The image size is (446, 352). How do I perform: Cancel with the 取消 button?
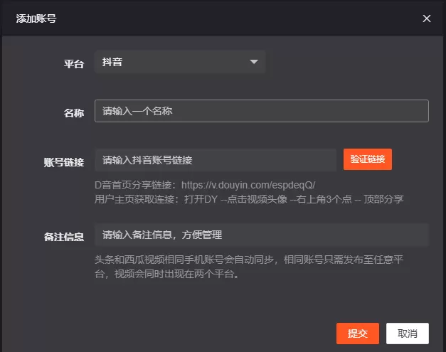coord(408,333)
